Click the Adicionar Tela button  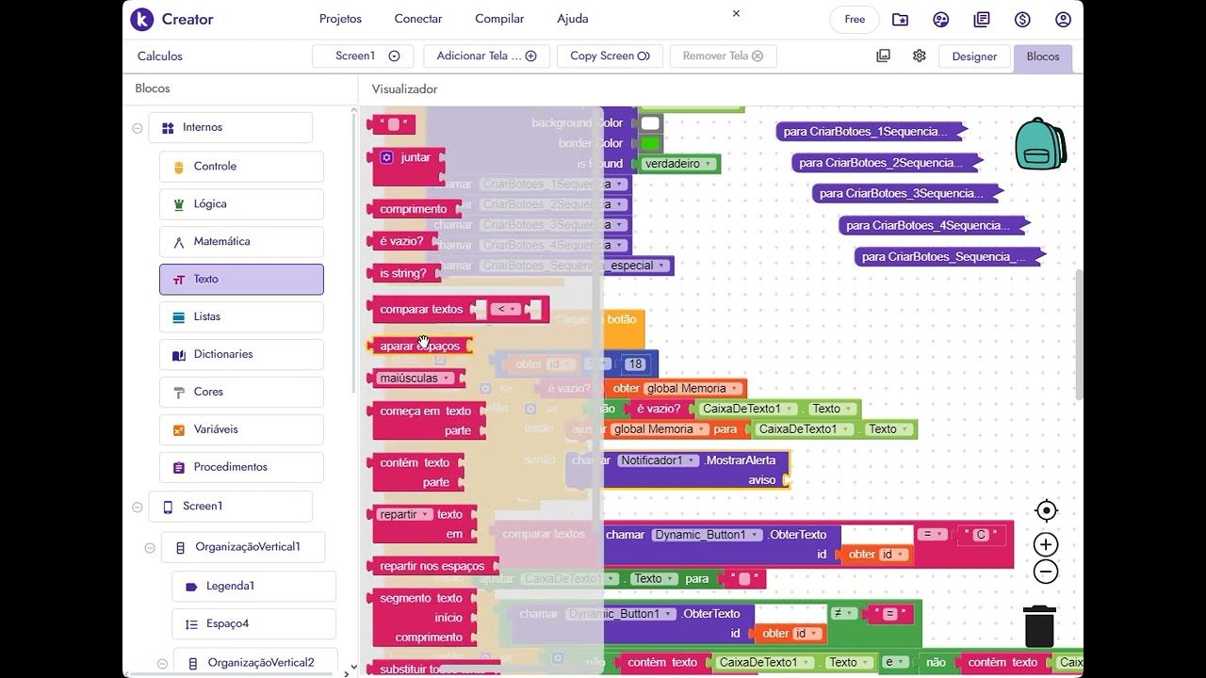486,56
